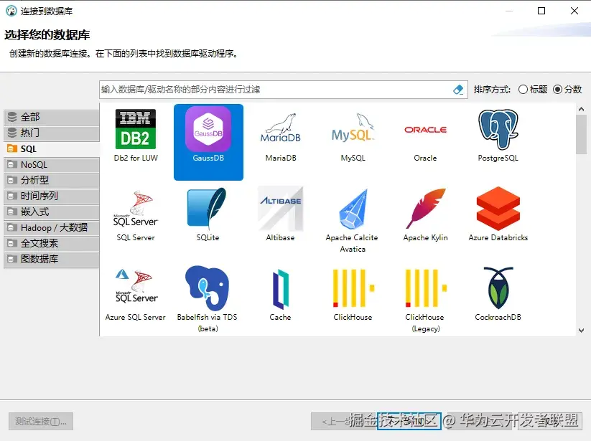Maximize the 连接到数据库 dialog
This screenshot has width=591, height=441.
click(x=541, y=11)
